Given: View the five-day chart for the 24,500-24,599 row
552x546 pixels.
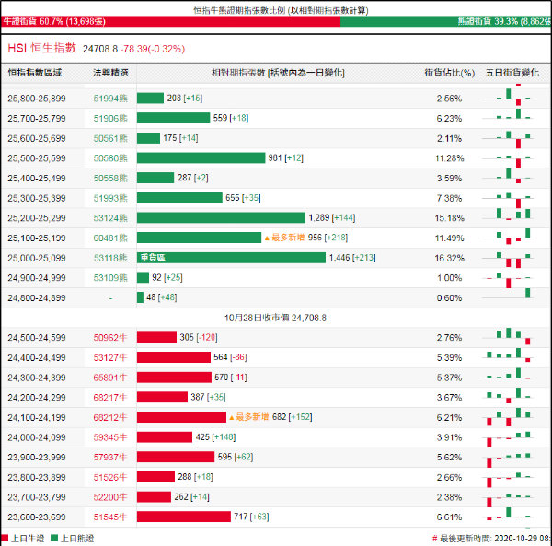Looking at the screenshot, I should [x=508, y=338].
